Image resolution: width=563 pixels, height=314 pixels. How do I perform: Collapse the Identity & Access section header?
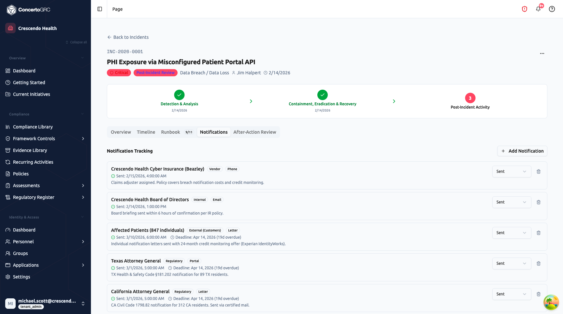click(x=45, y=217)
